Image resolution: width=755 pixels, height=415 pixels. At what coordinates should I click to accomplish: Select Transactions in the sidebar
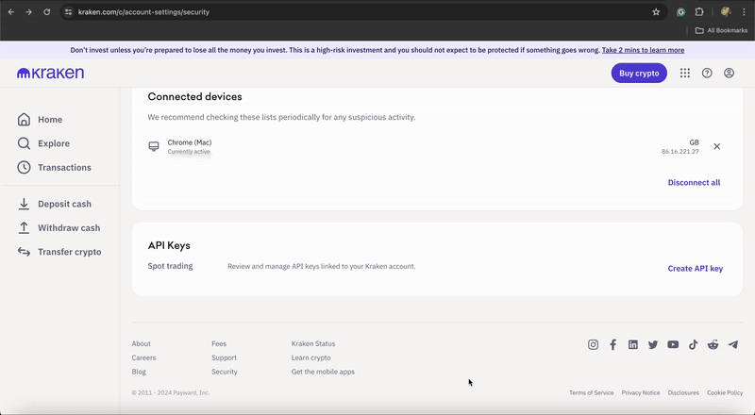click(64, 168)
